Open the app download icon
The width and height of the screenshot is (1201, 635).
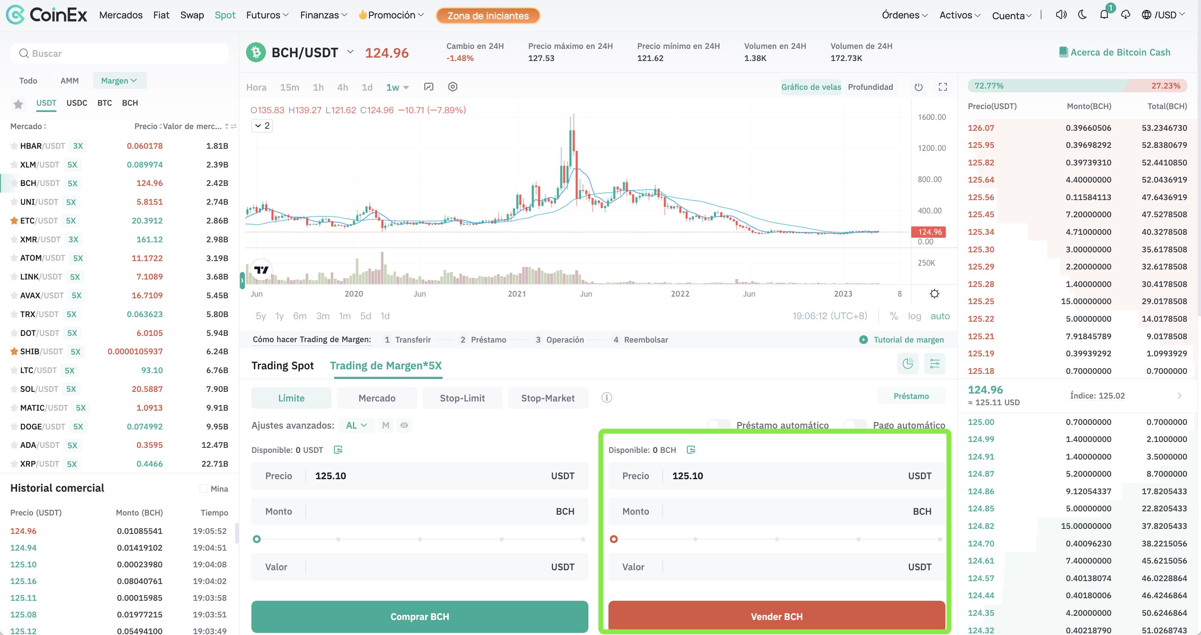click(x=1125, y=15)
